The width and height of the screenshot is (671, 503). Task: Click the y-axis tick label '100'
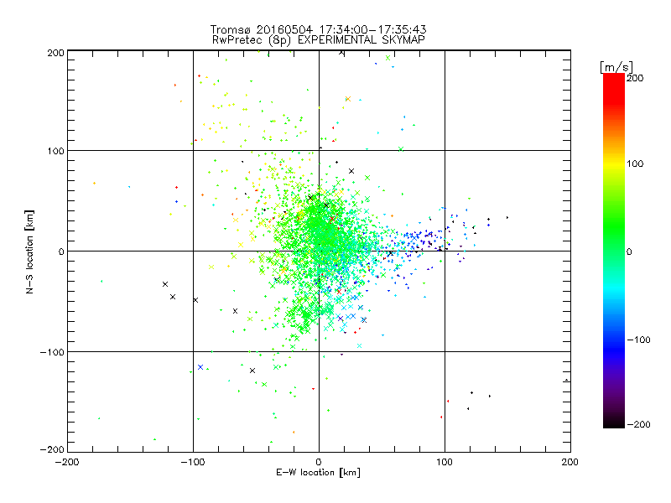pos(56,152)
